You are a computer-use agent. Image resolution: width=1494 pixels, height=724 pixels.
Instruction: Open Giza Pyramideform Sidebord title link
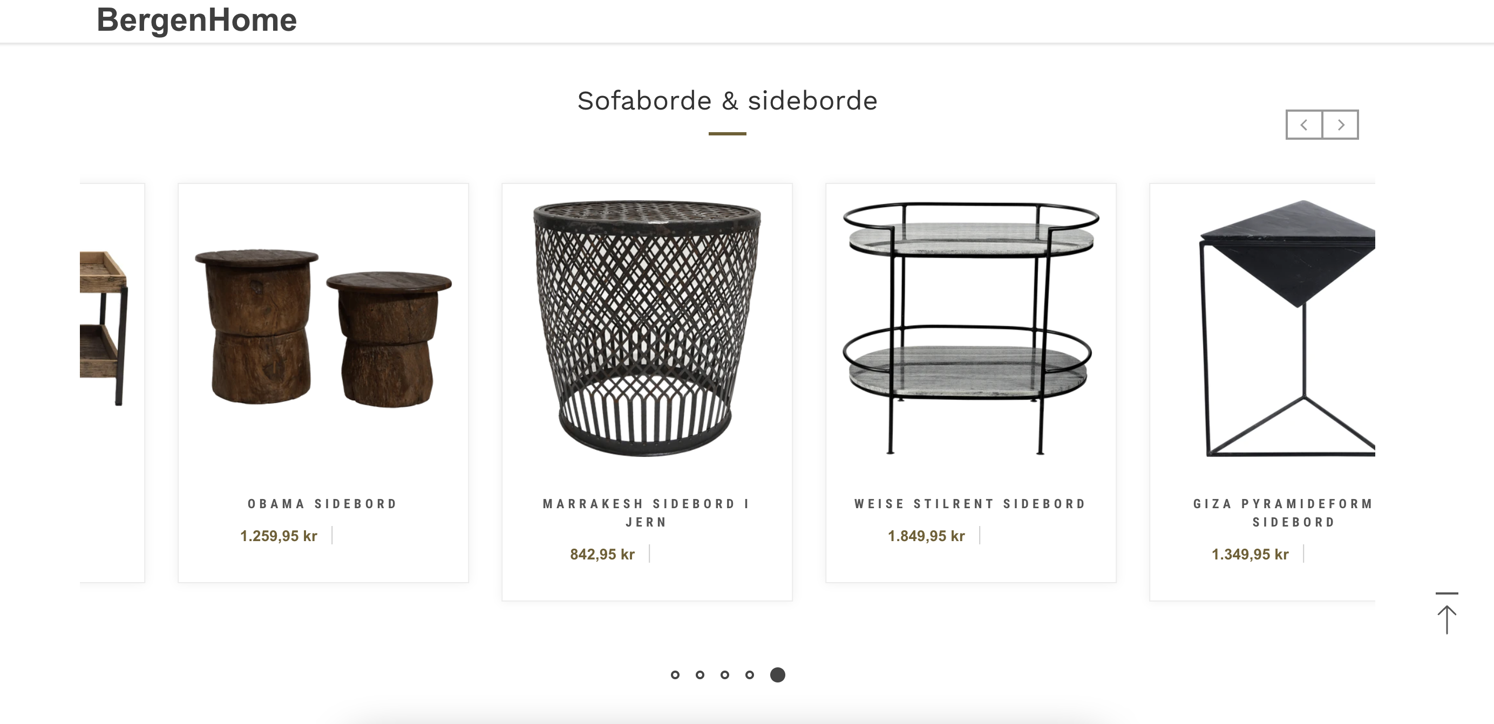click(1283, 513)
